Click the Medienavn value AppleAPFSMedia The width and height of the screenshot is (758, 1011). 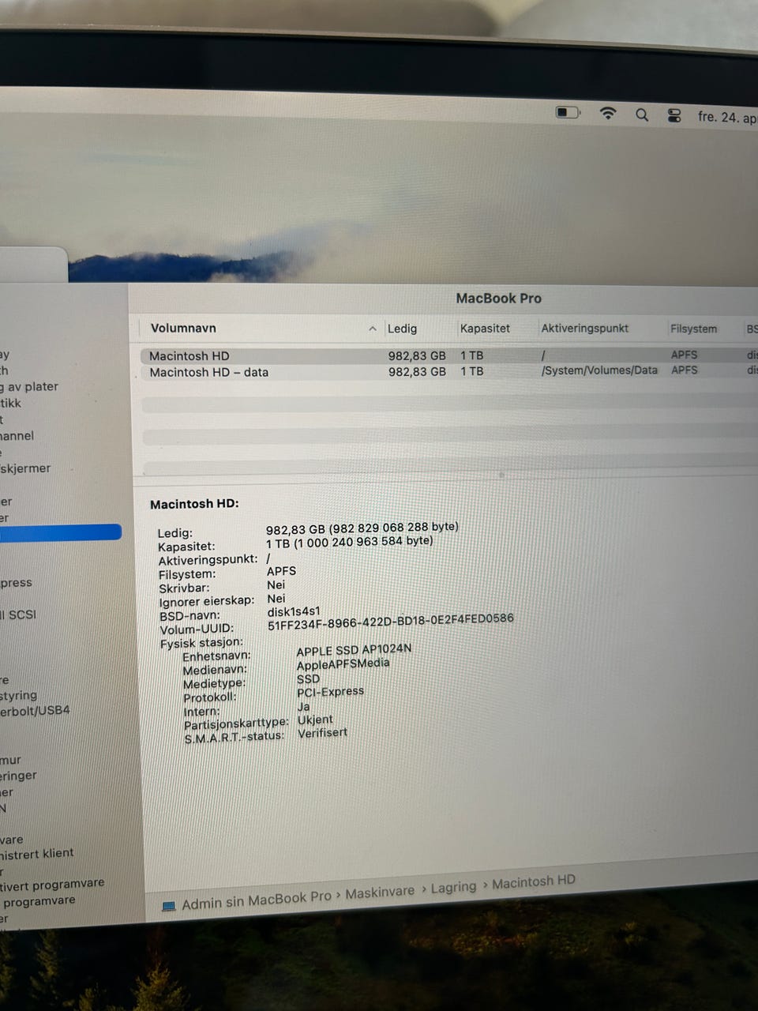coord(343,664)
